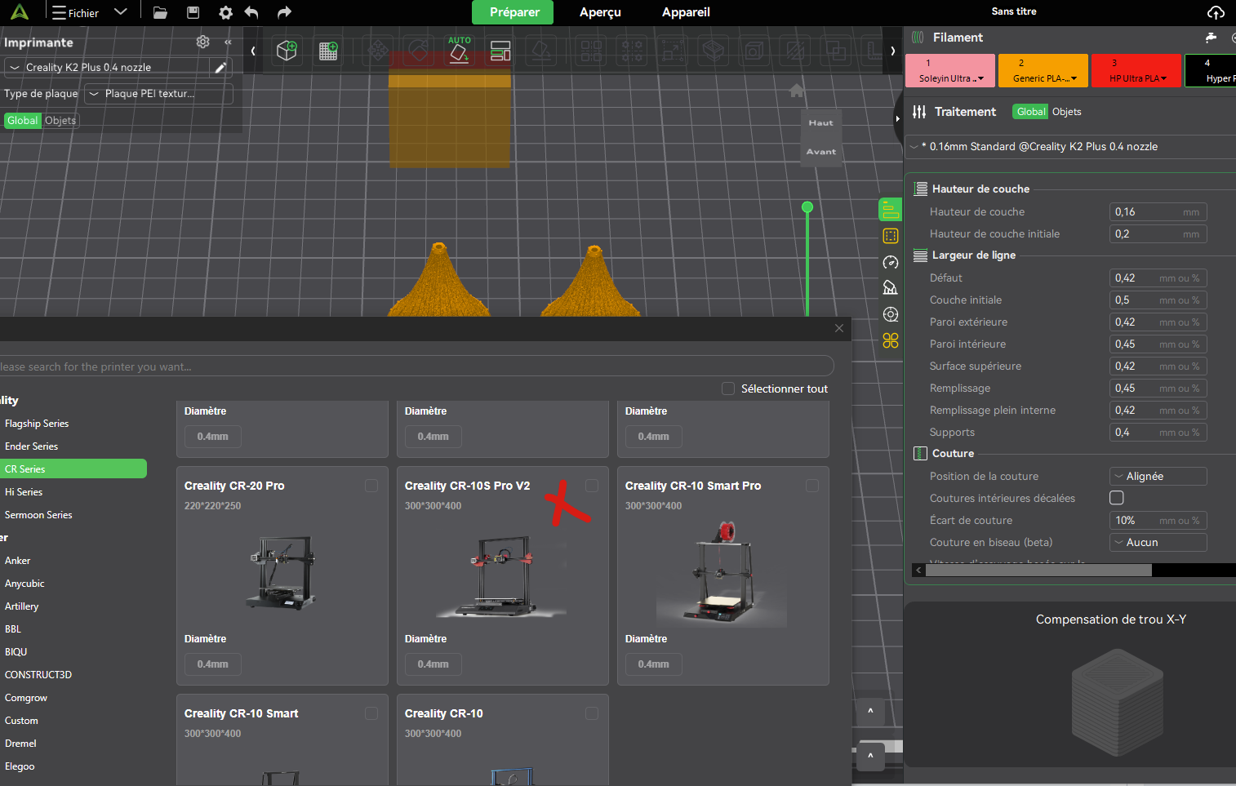Select the orange Generic PLA filament swatch
This screenshot has width=1236, height=786.
(x=1043, y=70)
